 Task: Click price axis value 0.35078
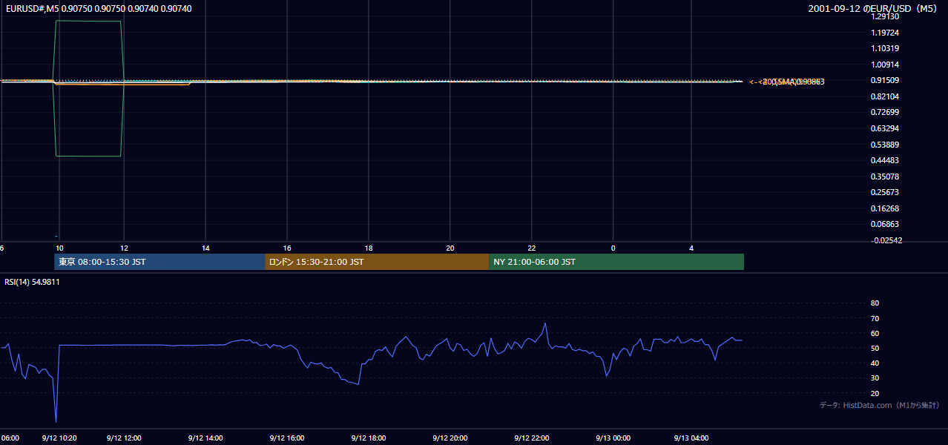885,177
